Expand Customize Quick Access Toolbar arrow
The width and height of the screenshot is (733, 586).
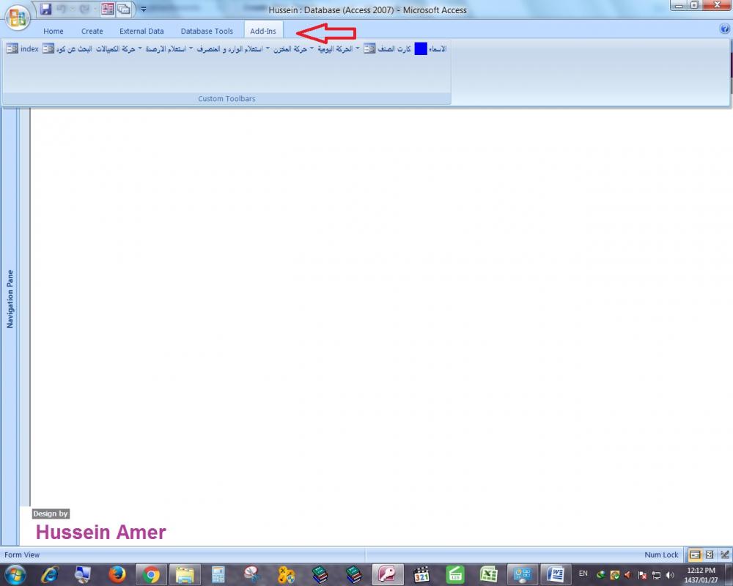tap(144, 10)
